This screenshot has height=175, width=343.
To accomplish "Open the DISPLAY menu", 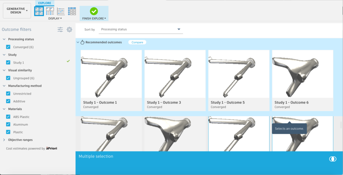I will tap(55, 18).
